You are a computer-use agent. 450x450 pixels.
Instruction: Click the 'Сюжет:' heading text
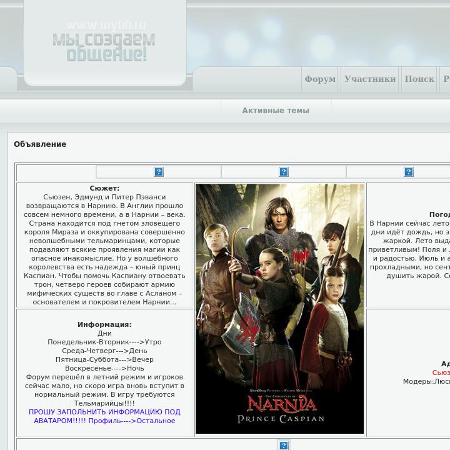coord(104,188)
